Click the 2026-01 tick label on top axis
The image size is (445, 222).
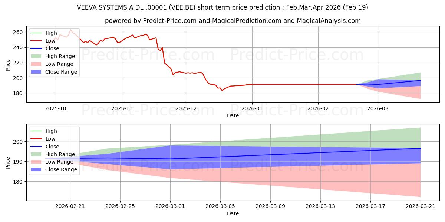[252, 109]
